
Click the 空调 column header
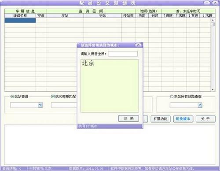pos(41,15)
